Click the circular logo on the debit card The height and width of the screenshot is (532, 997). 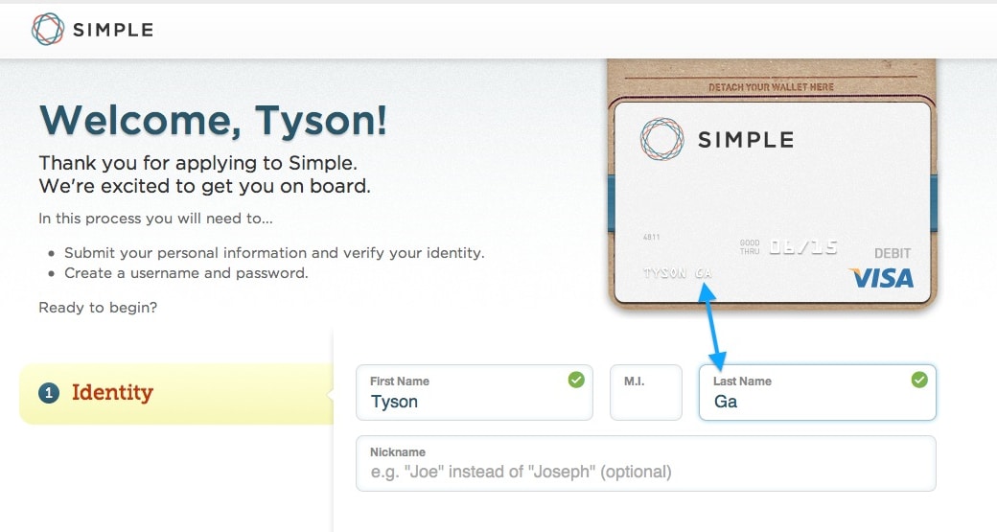pos(661,139)
